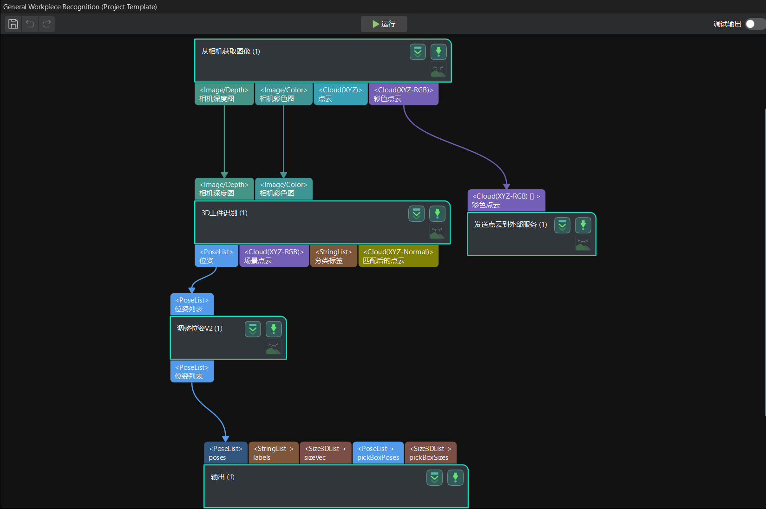Image resolution: width=766 pixels, height=509 pixels.
Task: Select the 相机彩色图 input port of 3D工件识别
Action: (283, 189)
